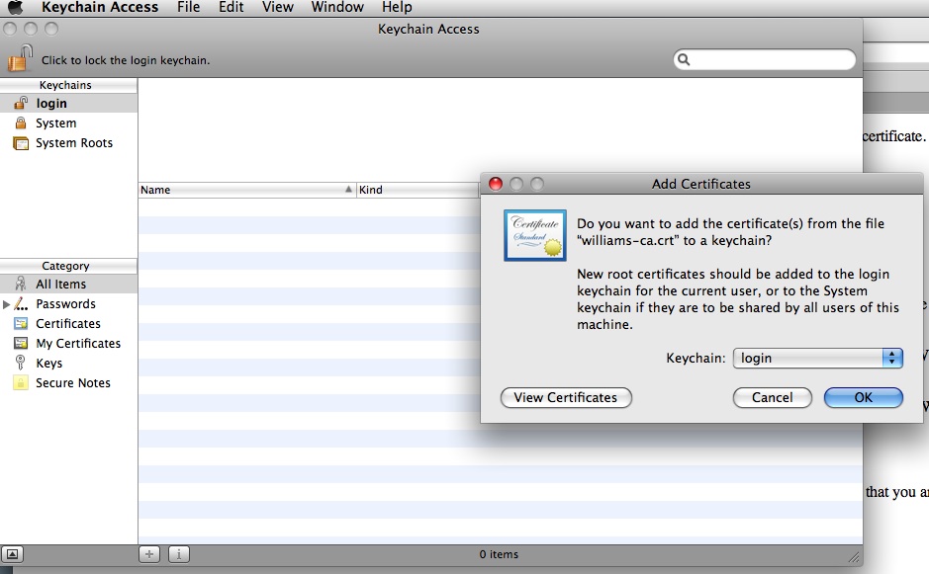Click the Keys category key icon
Image resolution: width=929 pixels, height=574 pixels.
[21, 363]
